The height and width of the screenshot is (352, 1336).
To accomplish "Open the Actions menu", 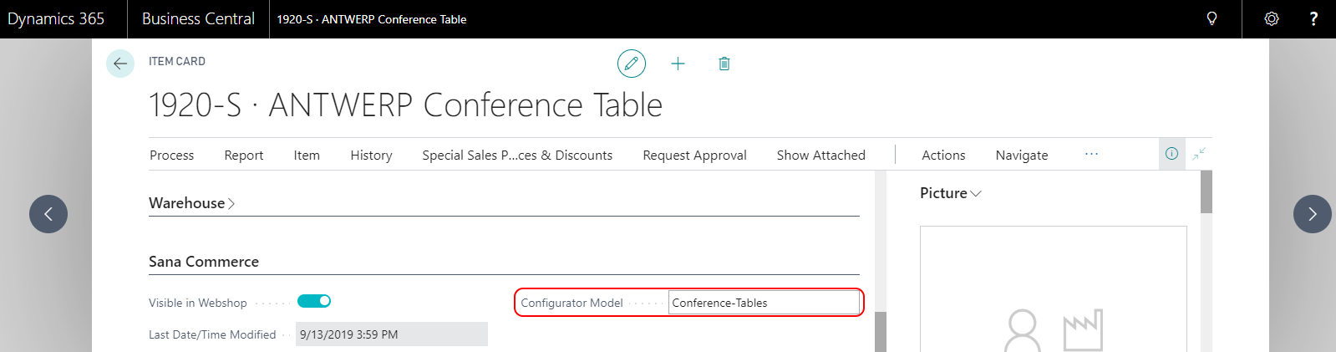I will [943, 156].
